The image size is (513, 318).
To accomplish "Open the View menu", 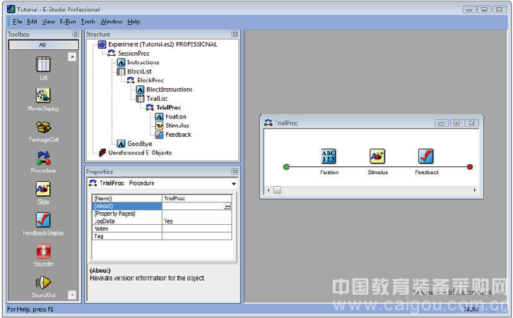I will point(49,22).
